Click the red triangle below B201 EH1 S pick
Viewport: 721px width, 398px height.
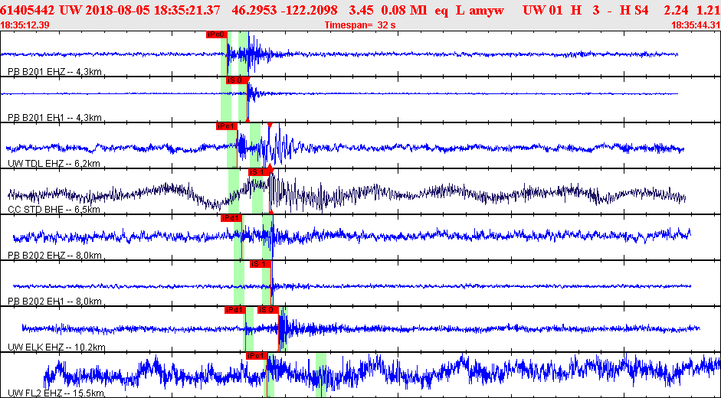(247, 119)
